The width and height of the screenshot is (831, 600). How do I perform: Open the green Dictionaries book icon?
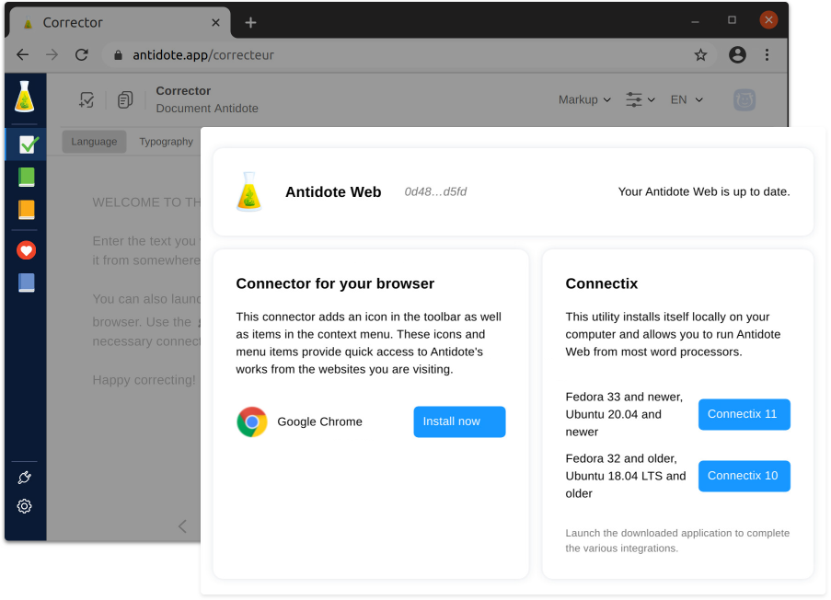click(x=26, y=177)
